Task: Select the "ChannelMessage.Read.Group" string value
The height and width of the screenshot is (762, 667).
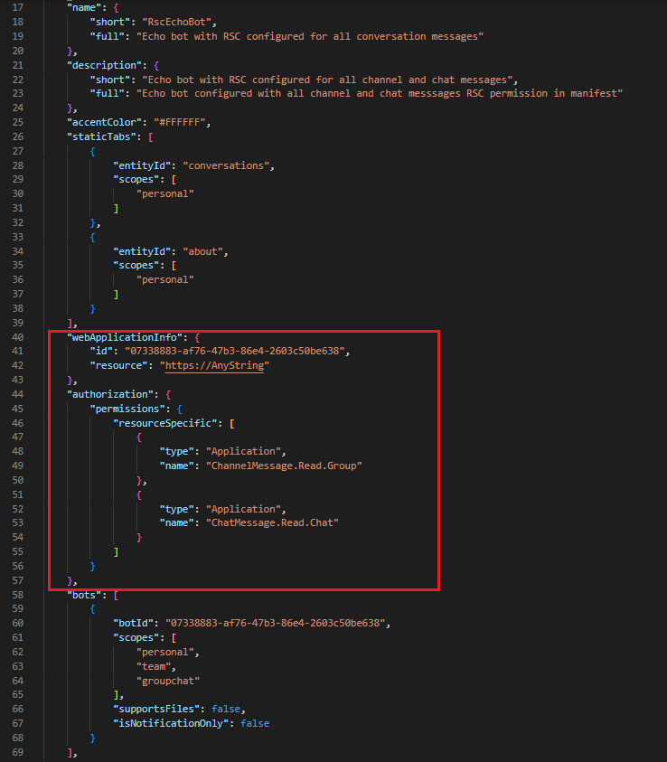Action: click(285, 466)
